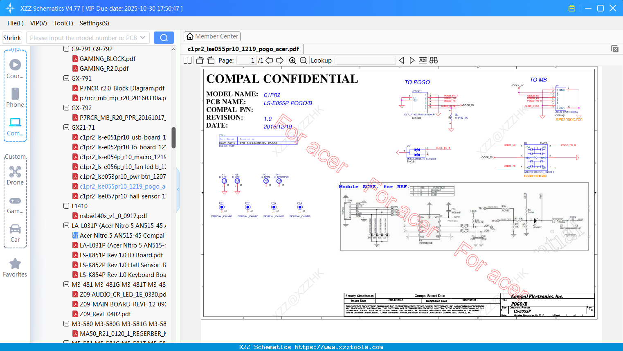Open the Tool(T) menu
Viewport: 623px width, 351px height.
[63, 23]
